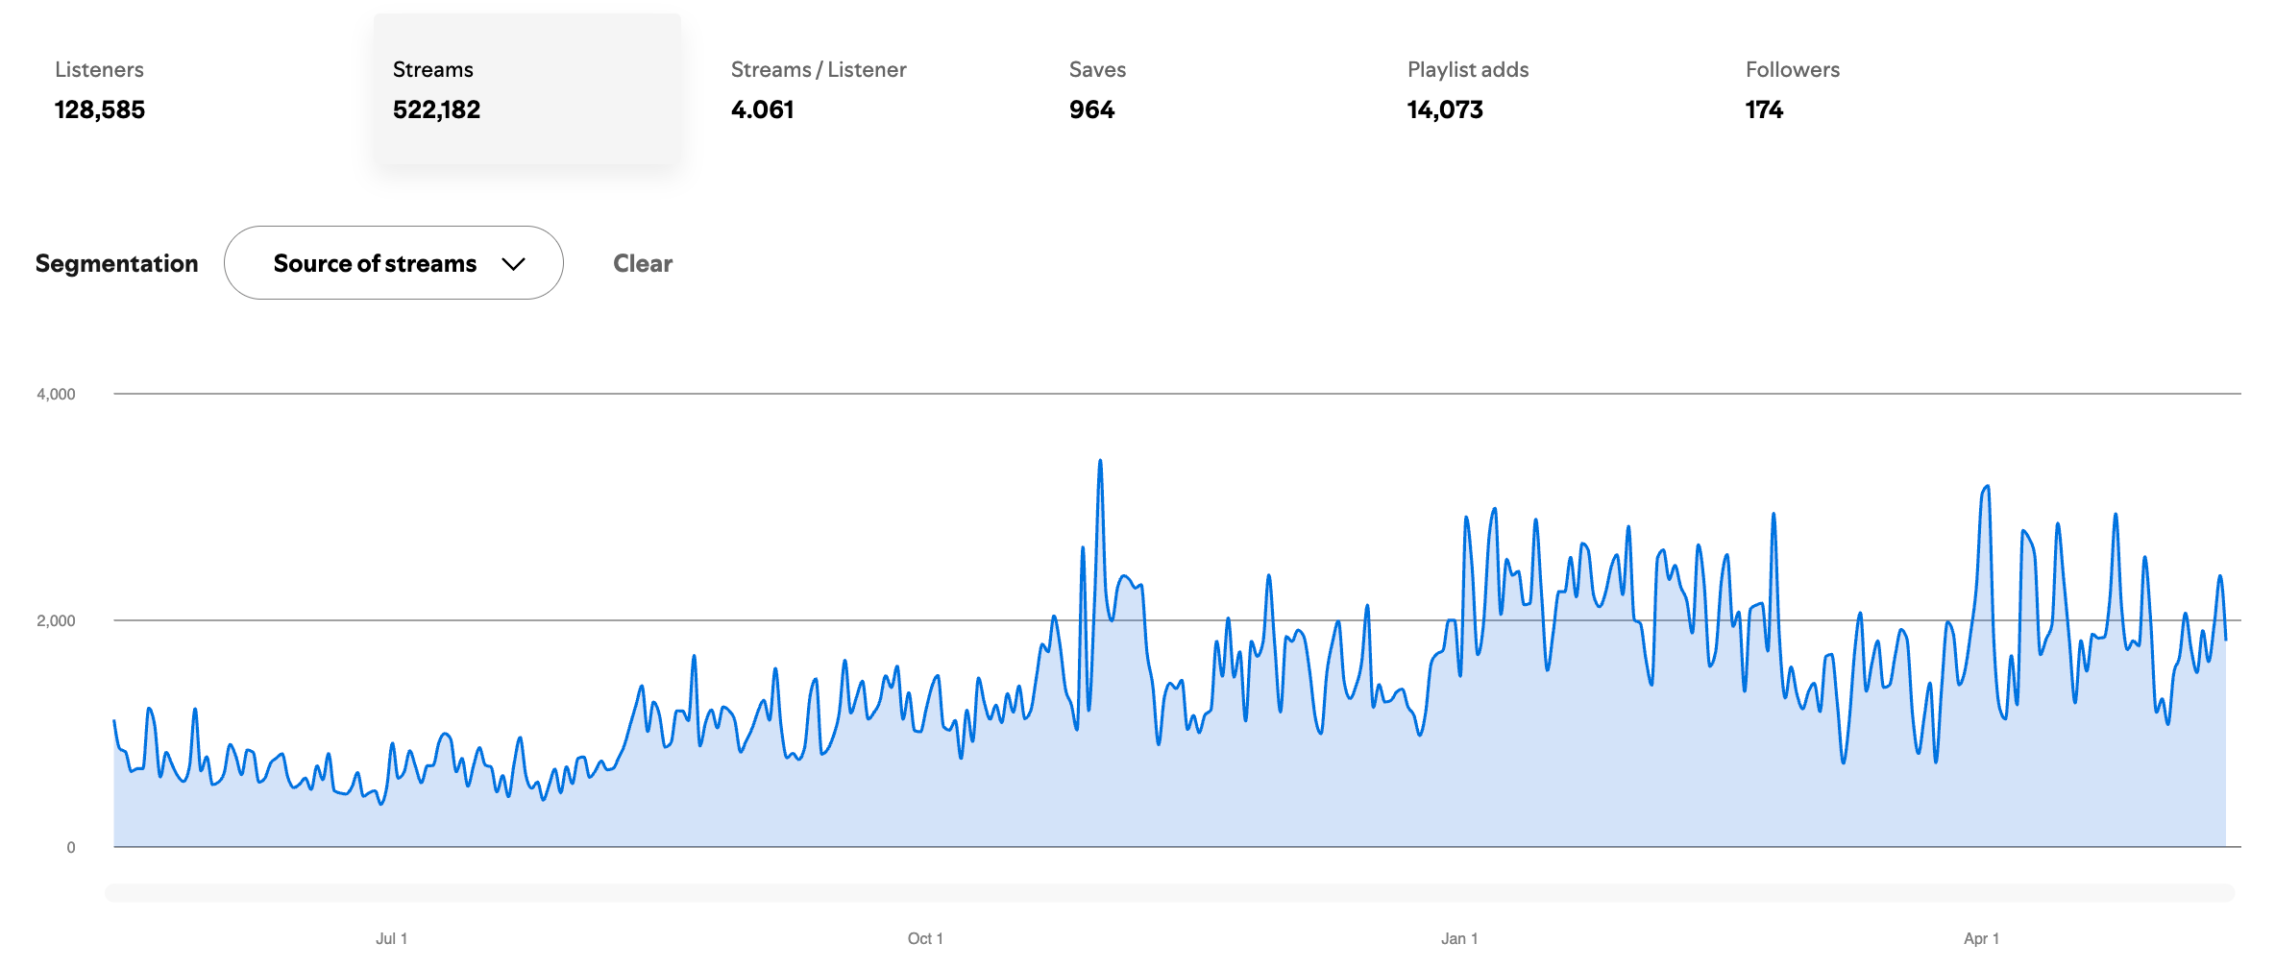Click the Apr 1 date label
Viewport: 2275px width, 968px height.
pyautogui.click(x=1981, y=938)
